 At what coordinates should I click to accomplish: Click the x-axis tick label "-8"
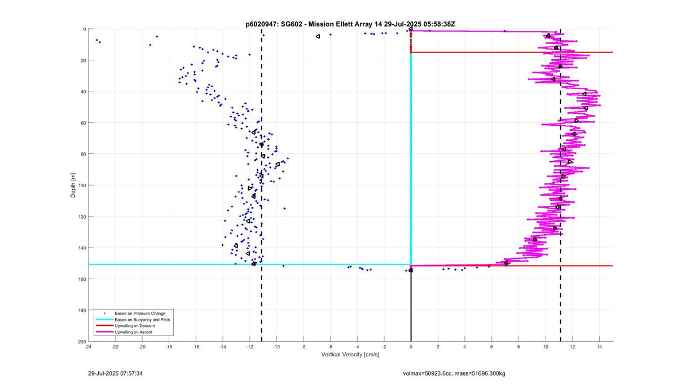304,347
